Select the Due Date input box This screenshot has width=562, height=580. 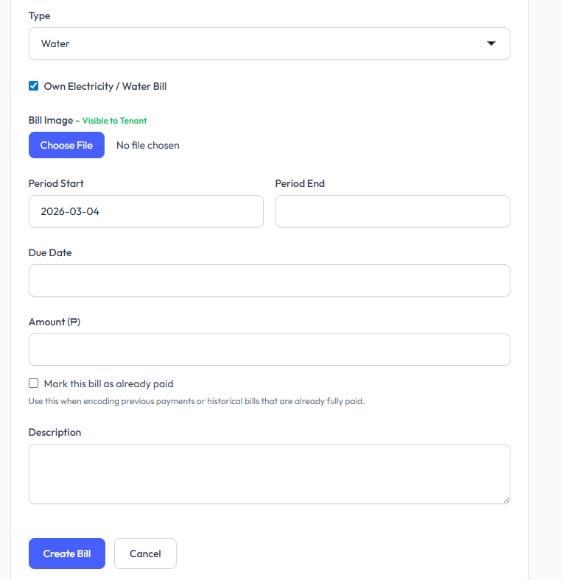pyautogui.click(x=269, y=280)
